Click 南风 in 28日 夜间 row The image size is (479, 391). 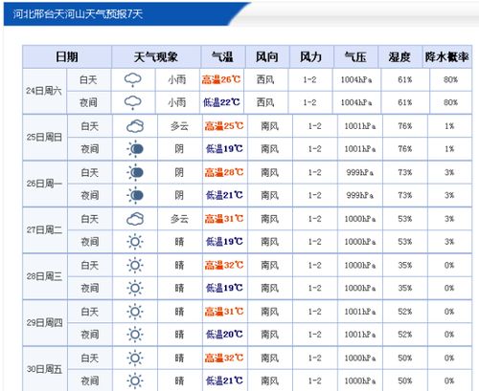point(270,288)
